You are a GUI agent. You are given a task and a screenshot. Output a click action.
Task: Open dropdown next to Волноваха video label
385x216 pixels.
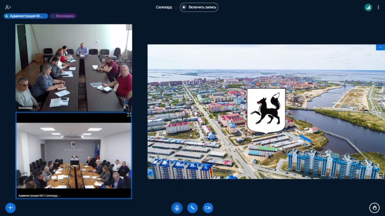click(x=34, y=108)
